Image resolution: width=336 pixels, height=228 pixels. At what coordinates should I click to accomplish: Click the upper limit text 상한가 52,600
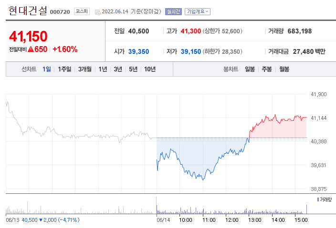coord(222,31)
